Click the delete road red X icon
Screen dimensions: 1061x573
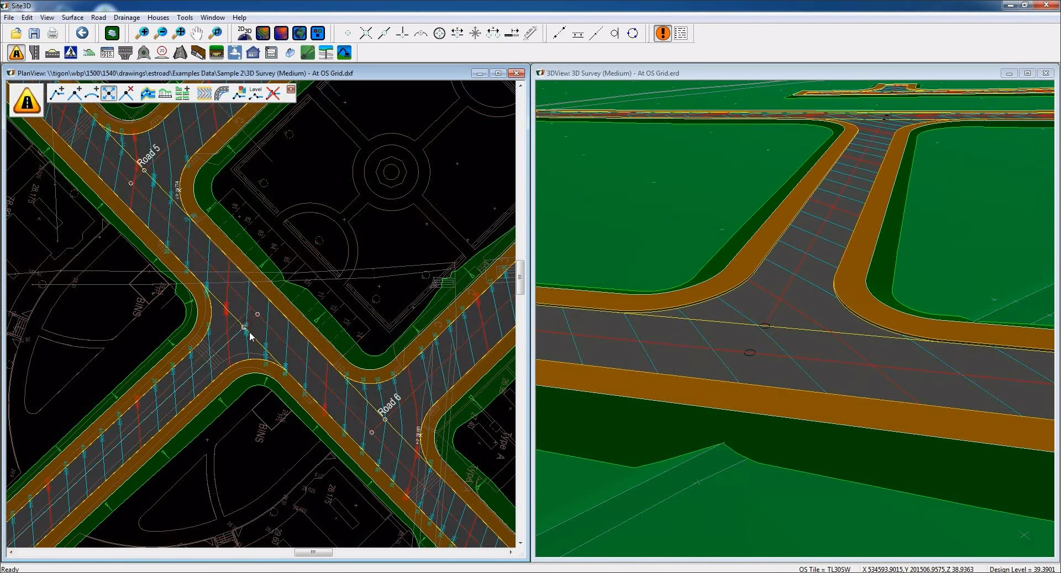(x=273, y=93)
